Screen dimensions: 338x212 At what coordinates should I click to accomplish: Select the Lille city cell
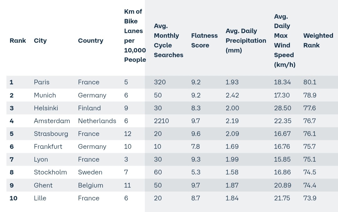[x=40, y=198]
